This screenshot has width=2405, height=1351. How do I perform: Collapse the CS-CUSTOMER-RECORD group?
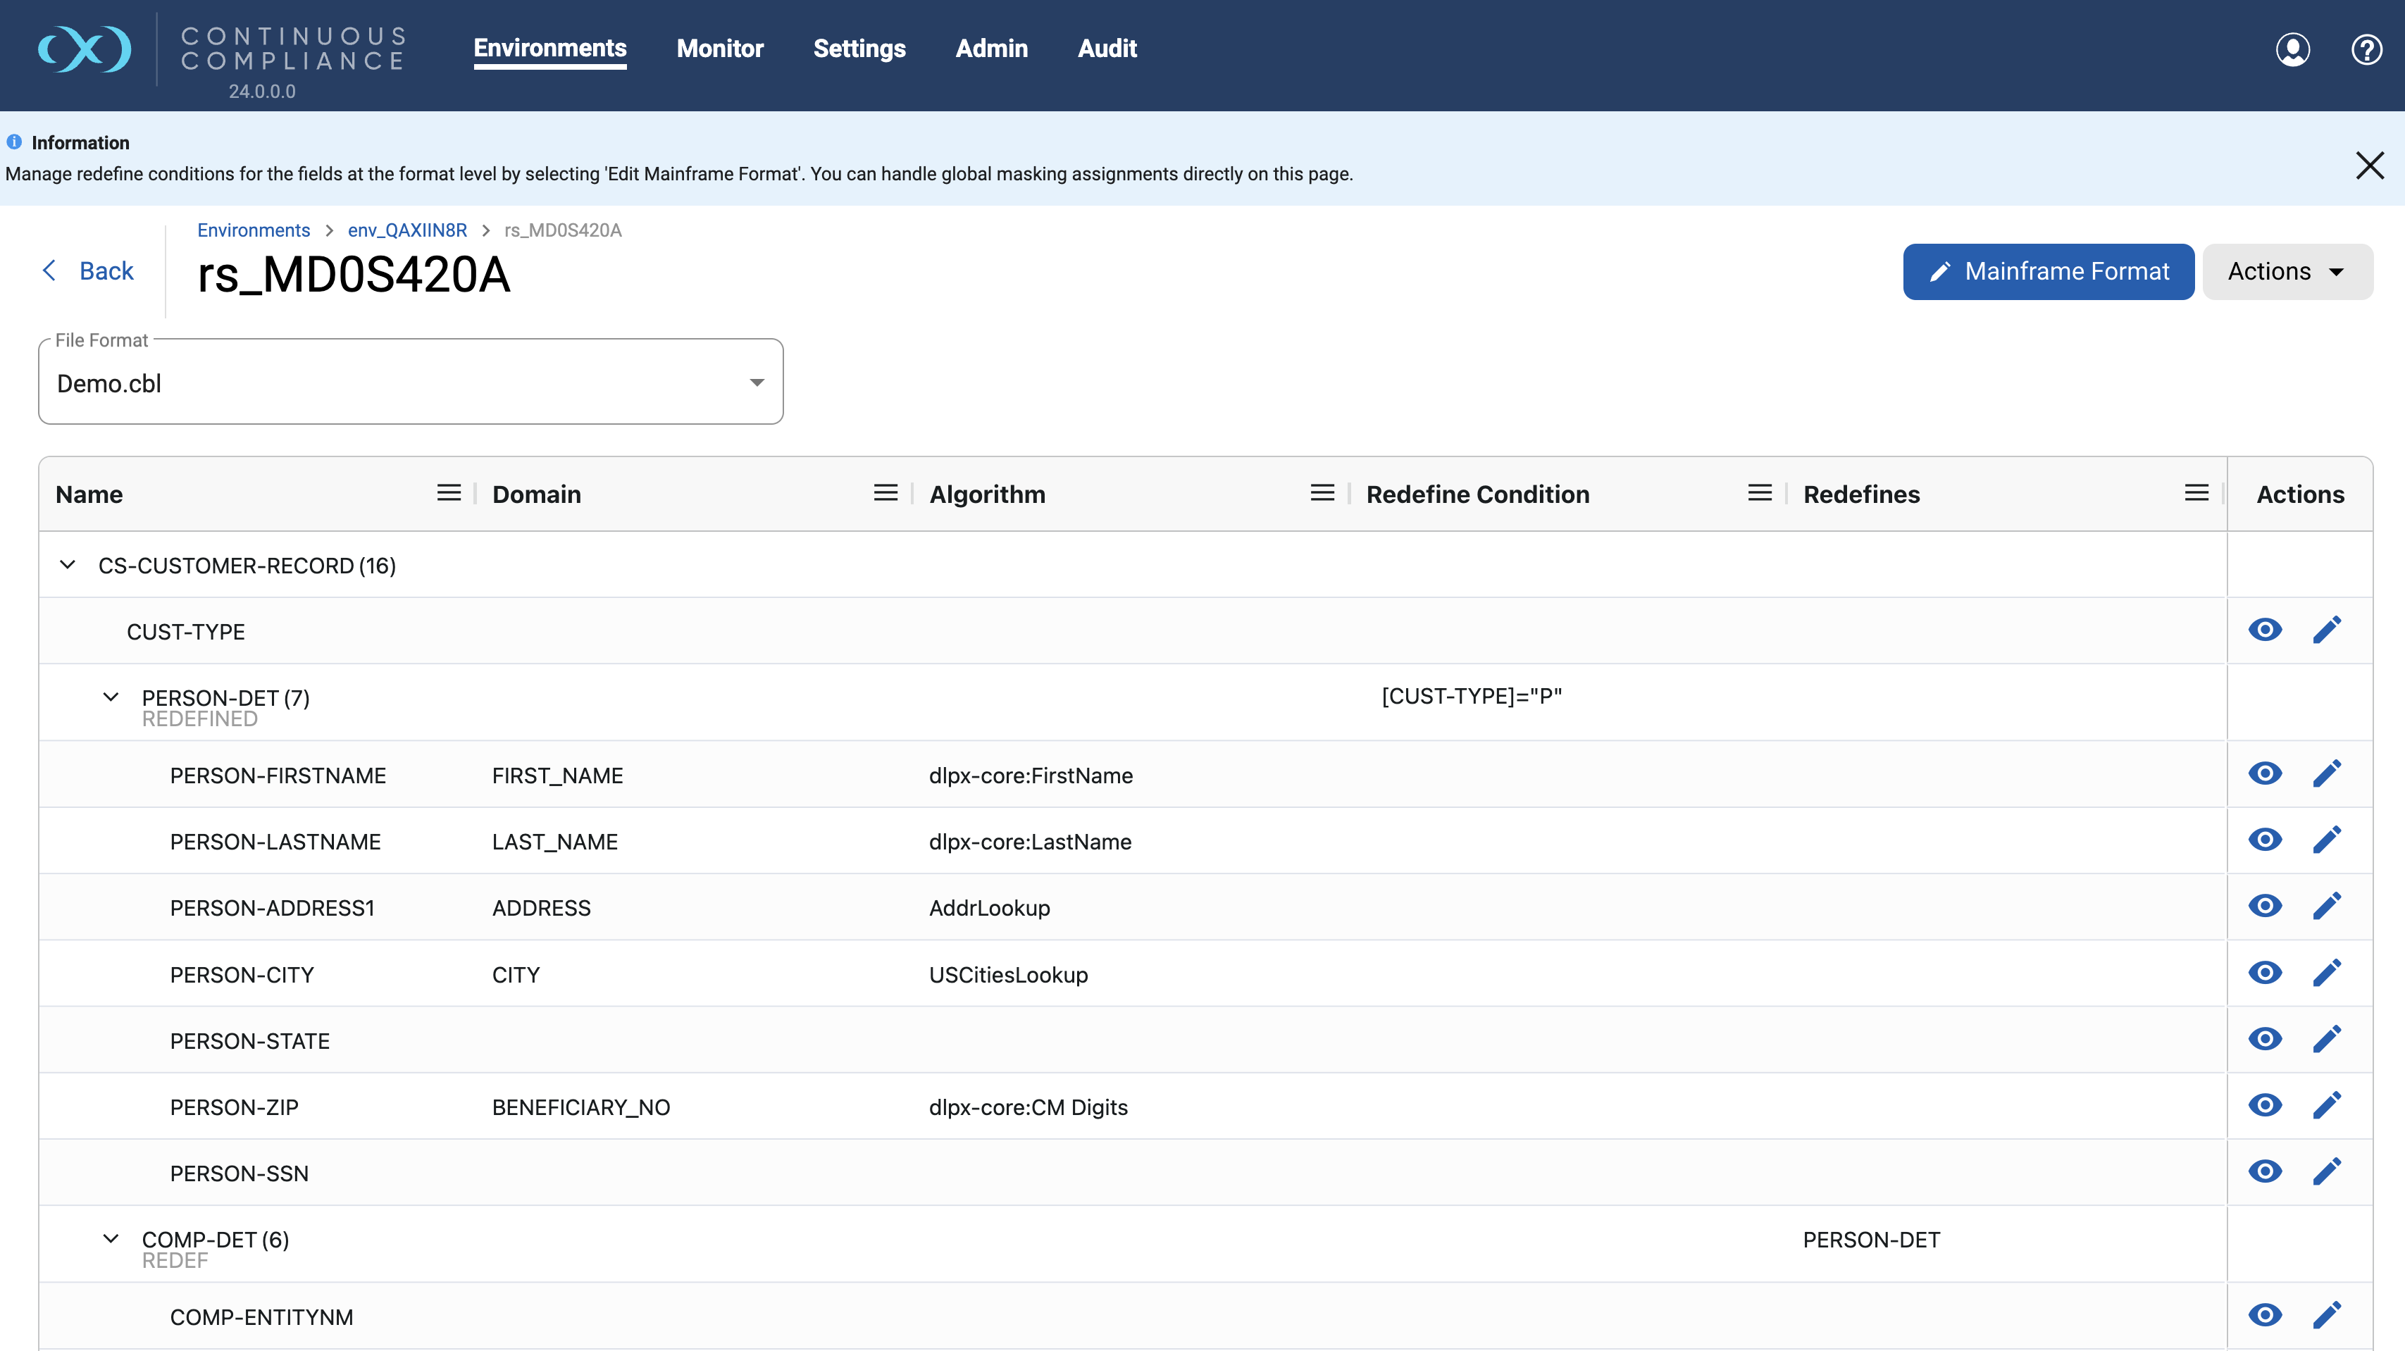(67, 565)
